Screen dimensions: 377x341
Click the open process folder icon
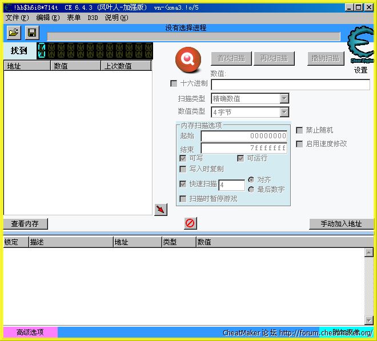[x=14, y=33]
